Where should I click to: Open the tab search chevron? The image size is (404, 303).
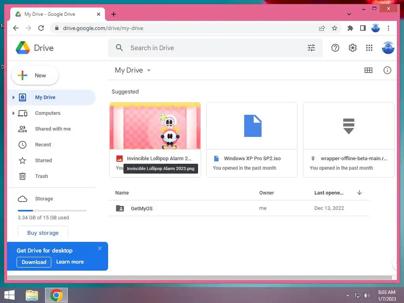[x=349, y=14]
